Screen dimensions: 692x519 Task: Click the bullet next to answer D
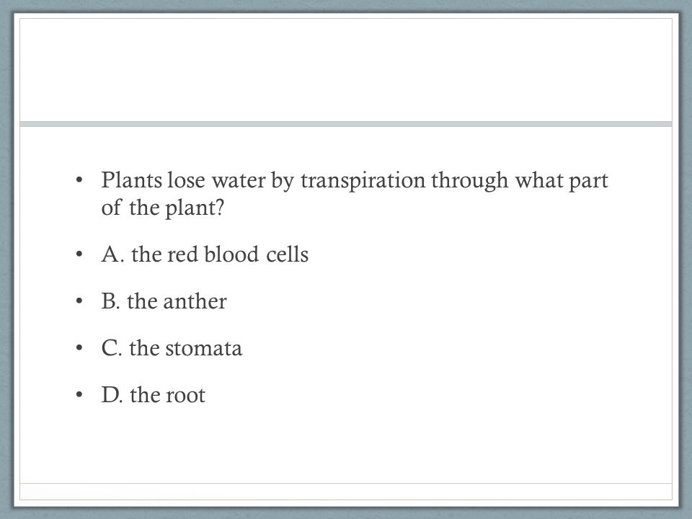[x=79, y=395]
